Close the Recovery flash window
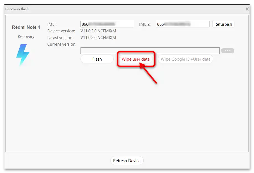Image resolution: width=254 pixels, height=173 pixels. click(247, 9)
